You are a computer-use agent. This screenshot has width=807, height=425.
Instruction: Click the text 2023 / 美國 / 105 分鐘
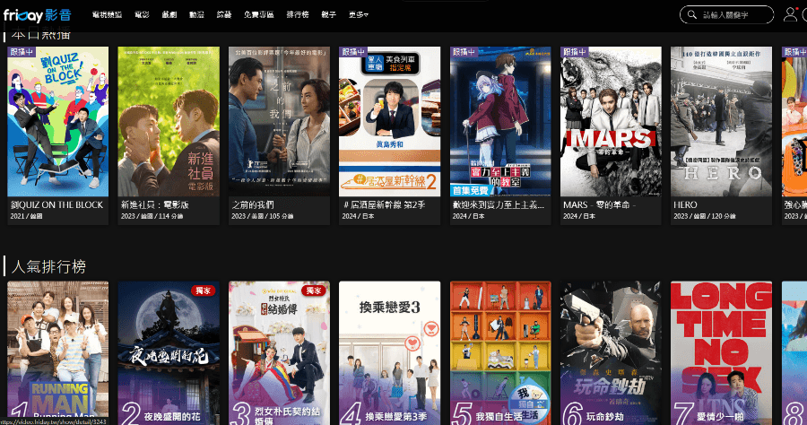263,216
